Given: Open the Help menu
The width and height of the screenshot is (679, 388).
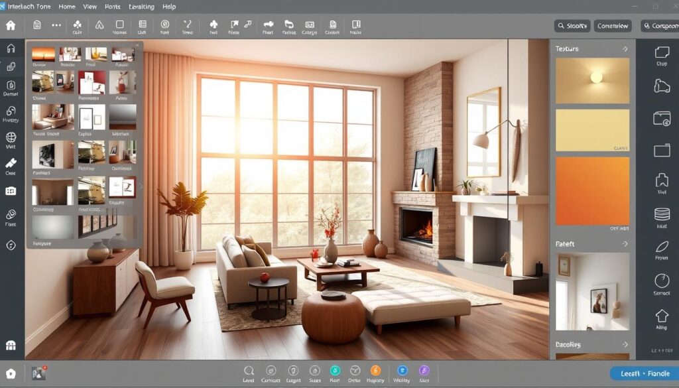Looking at the screenshot, I should [169, 7].
